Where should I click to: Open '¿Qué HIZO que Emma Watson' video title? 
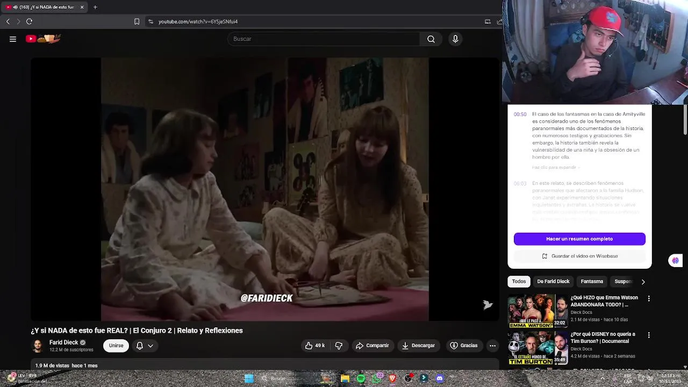point(604,301)
